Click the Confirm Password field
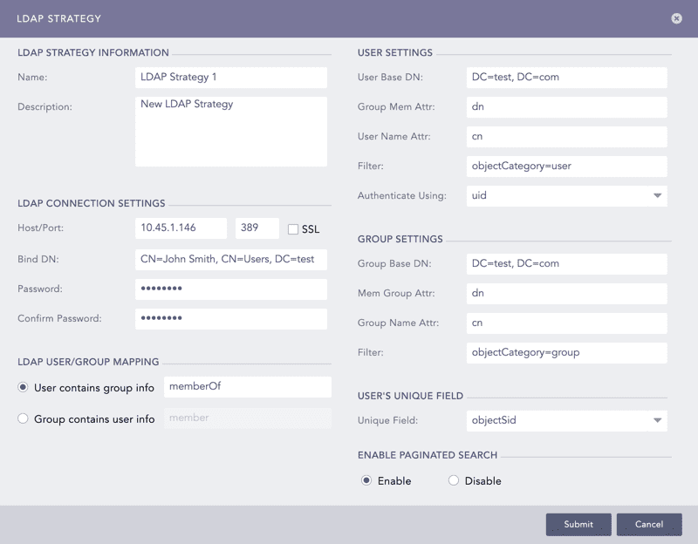 point(231,319)
